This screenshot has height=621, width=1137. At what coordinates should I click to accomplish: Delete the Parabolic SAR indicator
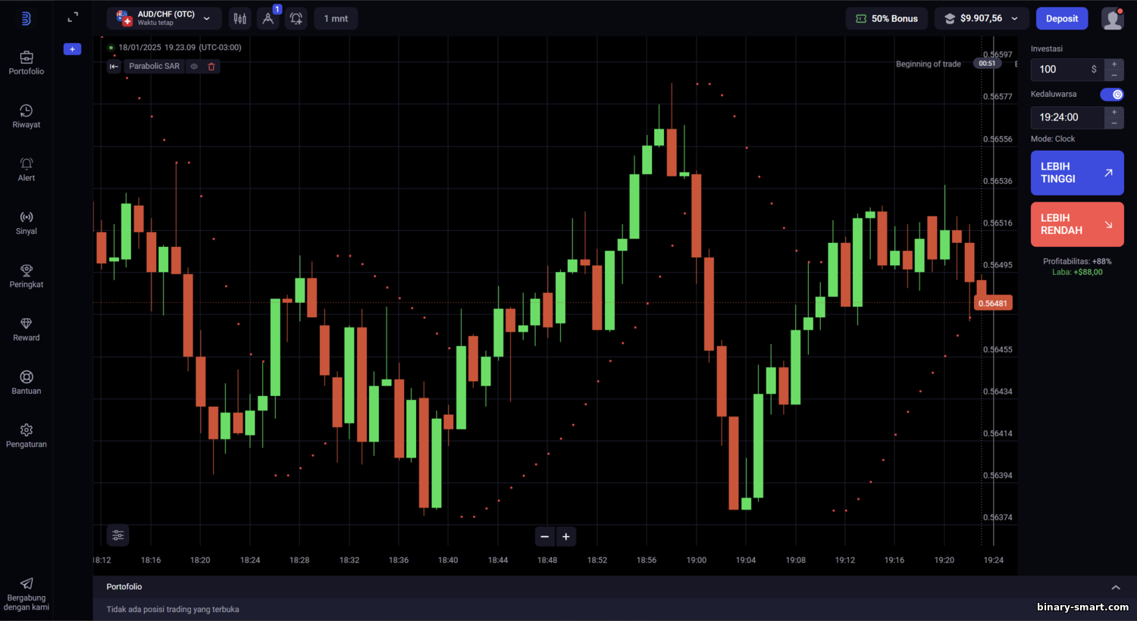[x=211, y=67]
